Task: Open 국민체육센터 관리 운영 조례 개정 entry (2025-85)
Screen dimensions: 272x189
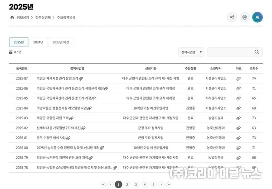Action: (63, 98)
